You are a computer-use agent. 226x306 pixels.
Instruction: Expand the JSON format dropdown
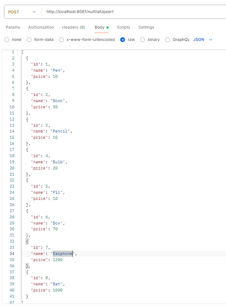tap(203, 39)
